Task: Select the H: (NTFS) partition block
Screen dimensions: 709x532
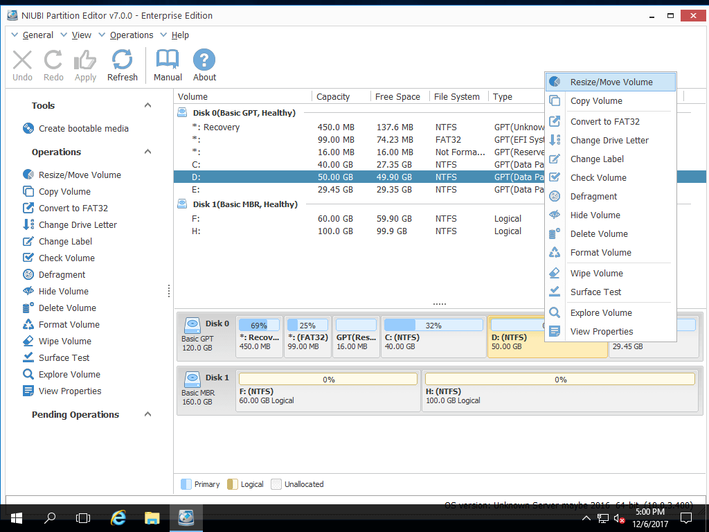Action: 559,391
